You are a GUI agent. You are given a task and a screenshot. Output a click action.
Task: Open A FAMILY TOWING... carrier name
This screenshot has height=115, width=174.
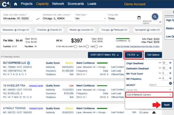click(15, 108)
